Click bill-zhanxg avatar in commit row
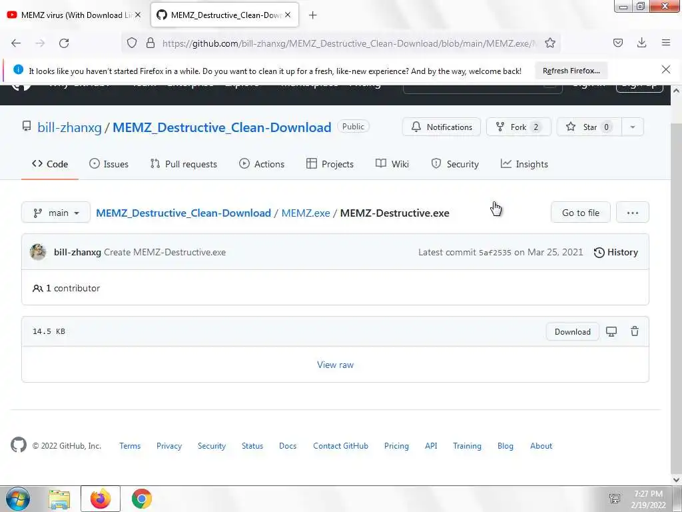 click(38, 252)
